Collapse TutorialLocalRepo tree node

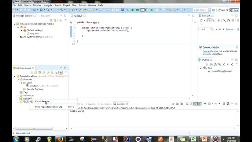tap(15, 76)
